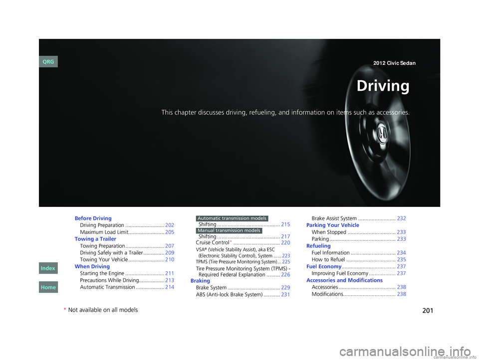
Task: Go to Brake Assist System page 232
Action: pos(359,218)
